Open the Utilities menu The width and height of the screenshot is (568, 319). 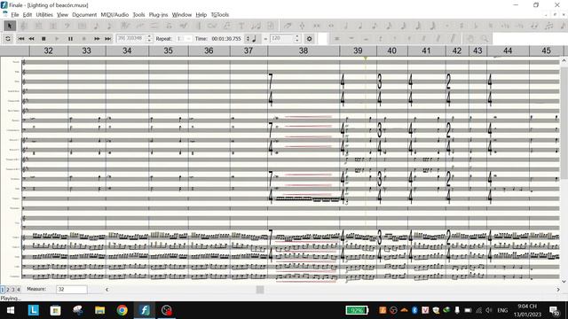(44, 15)
